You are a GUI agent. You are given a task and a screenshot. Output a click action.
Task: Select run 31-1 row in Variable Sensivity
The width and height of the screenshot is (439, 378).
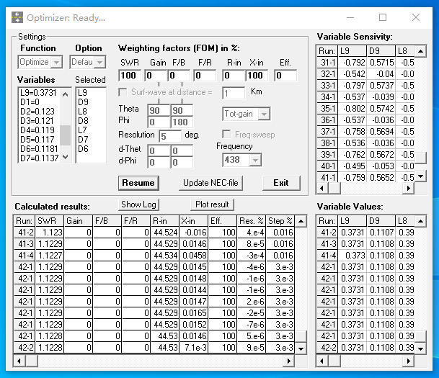click(365, 63)
